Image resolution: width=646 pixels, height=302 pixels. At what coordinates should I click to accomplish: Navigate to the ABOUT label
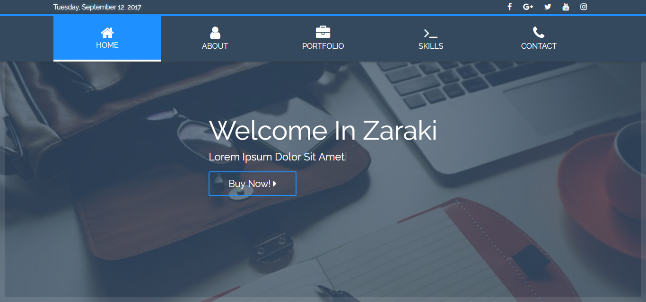215,46
